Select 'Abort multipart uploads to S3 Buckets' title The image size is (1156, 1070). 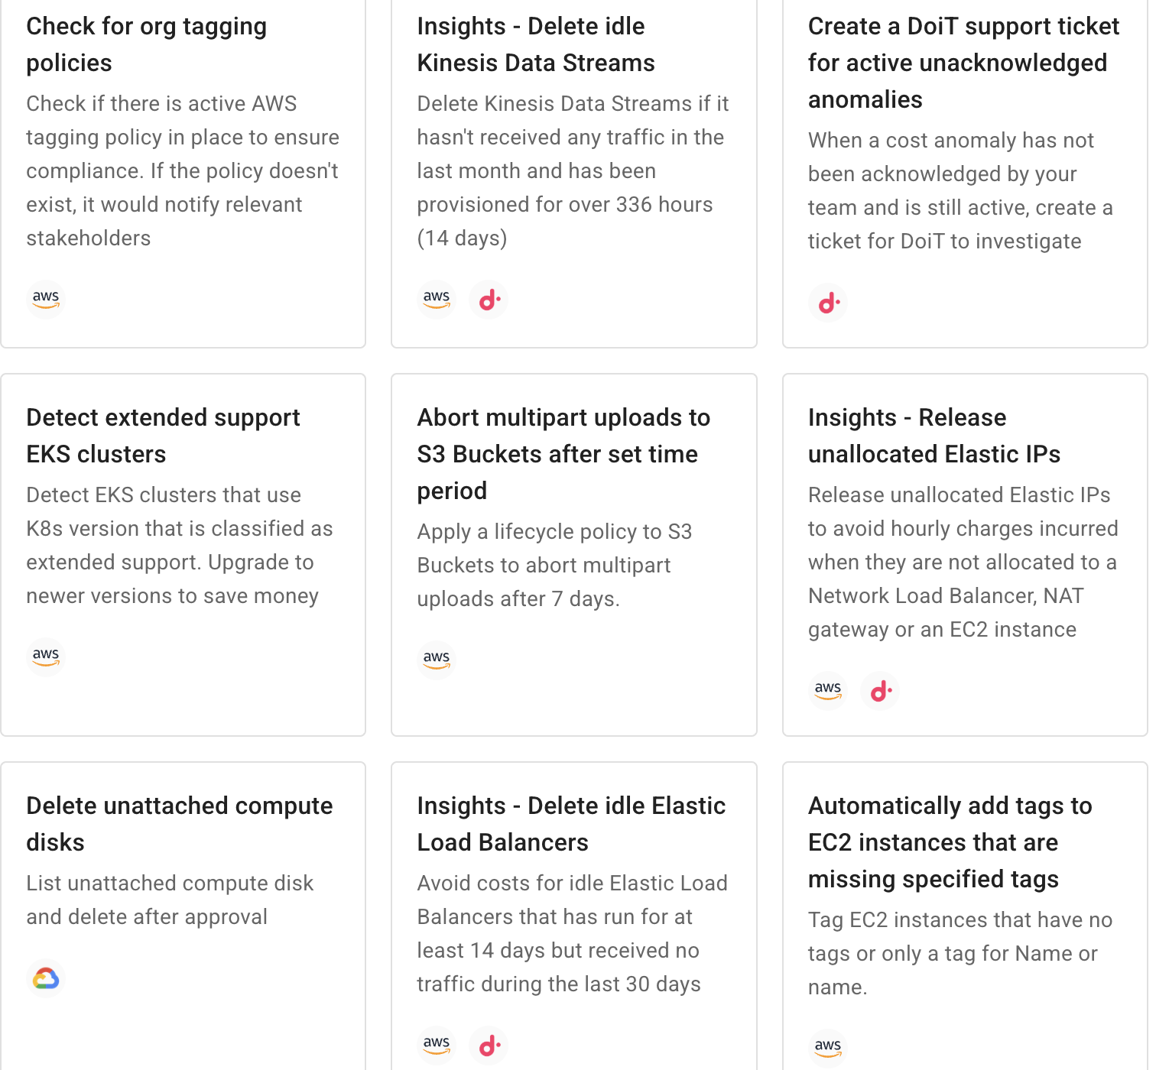tap(563, 454)
